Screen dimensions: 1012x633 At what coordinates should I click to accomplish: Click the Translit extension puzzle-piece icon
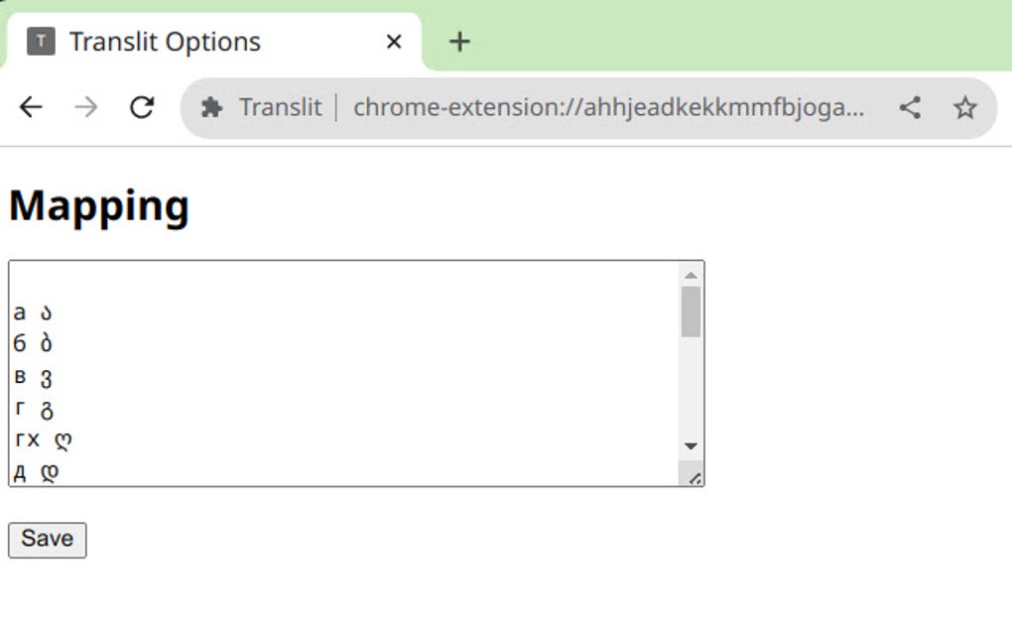point(211,107)
